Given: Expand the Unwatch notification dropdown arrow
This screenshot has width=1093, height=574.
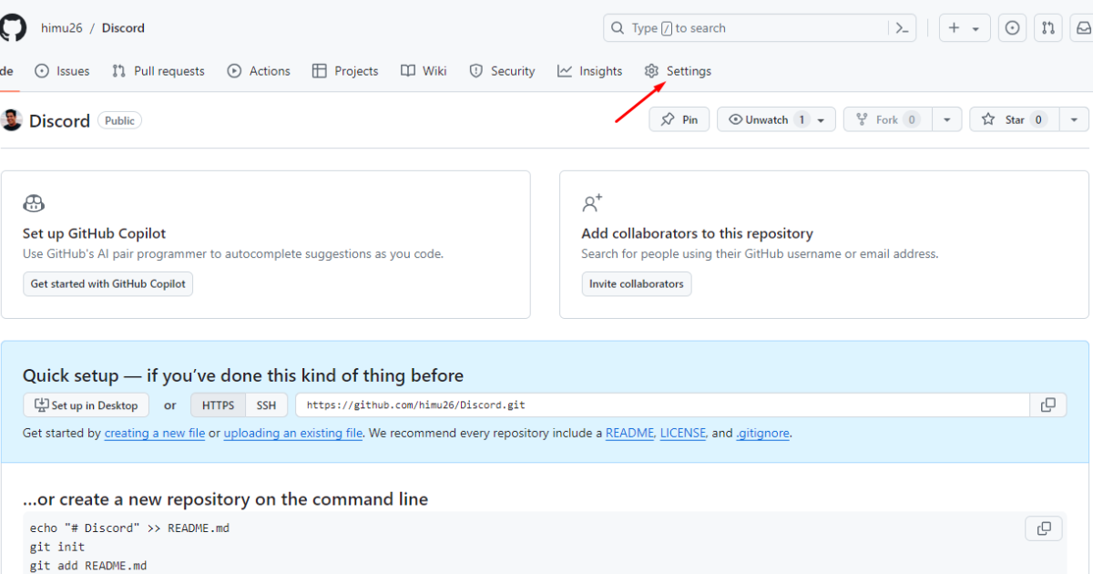Looking at the screenshot, I should 822,120.
